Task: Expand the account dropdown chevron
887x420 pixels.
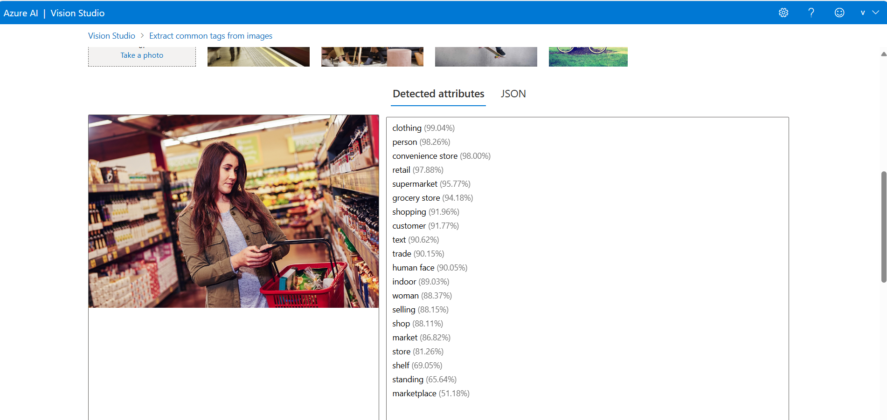Action: pyautogui.click(x=875, y=13)
